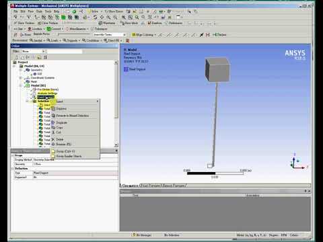This screenshot has height=242, width=323.
Task: Select the Solution tree node
Action: [x=43, y=101]
